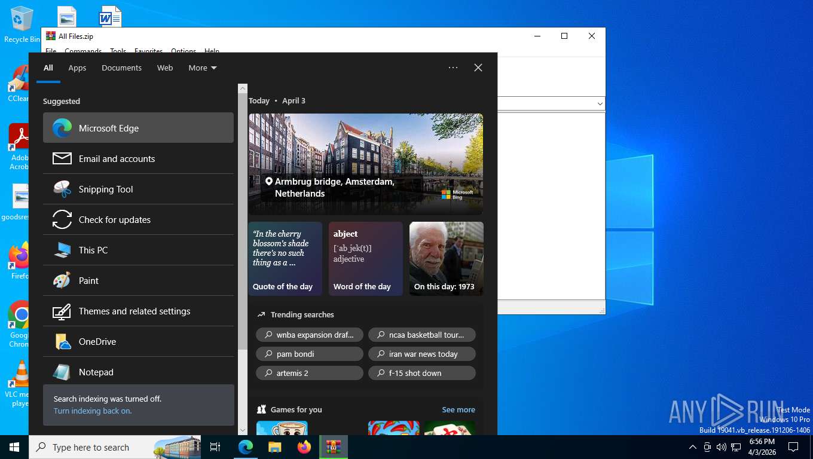
Task: Click suggested list scrollbar down arrow
Action: (243, 430)
